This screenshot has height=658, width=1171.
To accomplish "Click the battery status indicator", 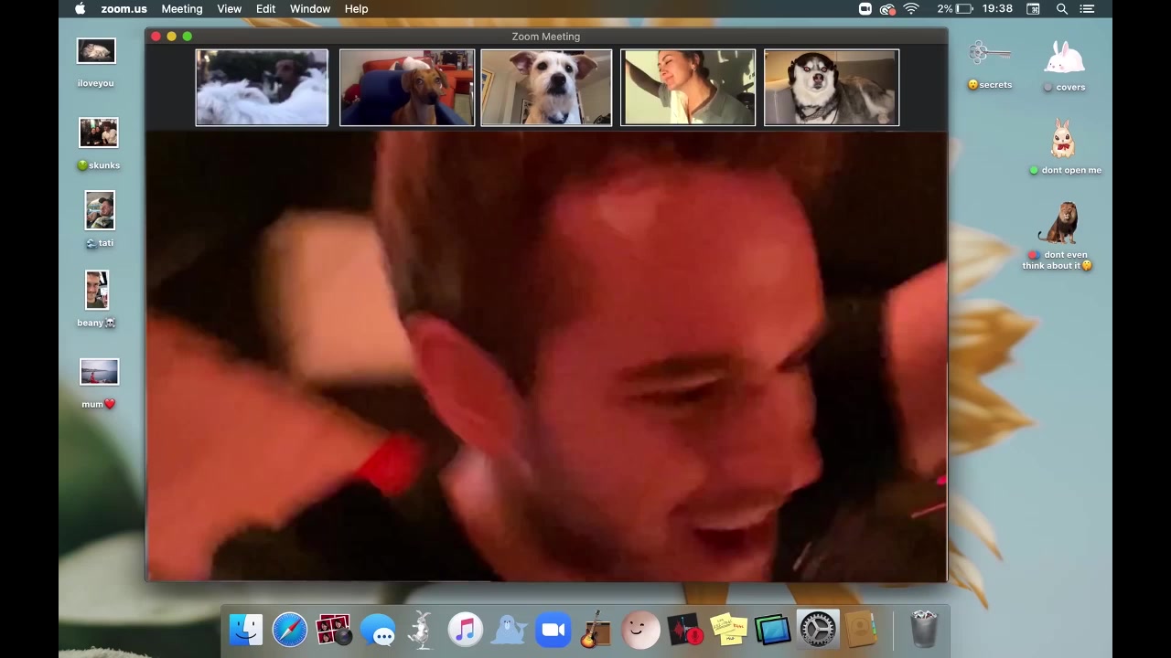I will click(956, 9).
